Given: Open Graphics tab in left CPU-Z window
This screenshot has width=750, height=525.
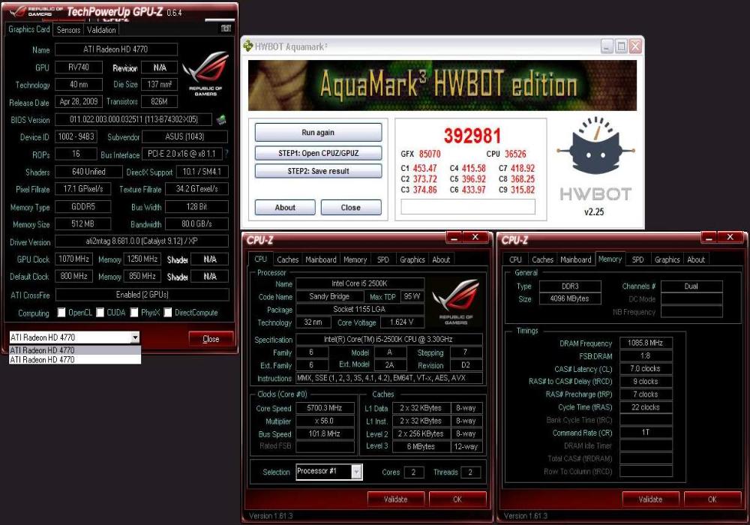Looking at the screenshot, I should 412,259.
